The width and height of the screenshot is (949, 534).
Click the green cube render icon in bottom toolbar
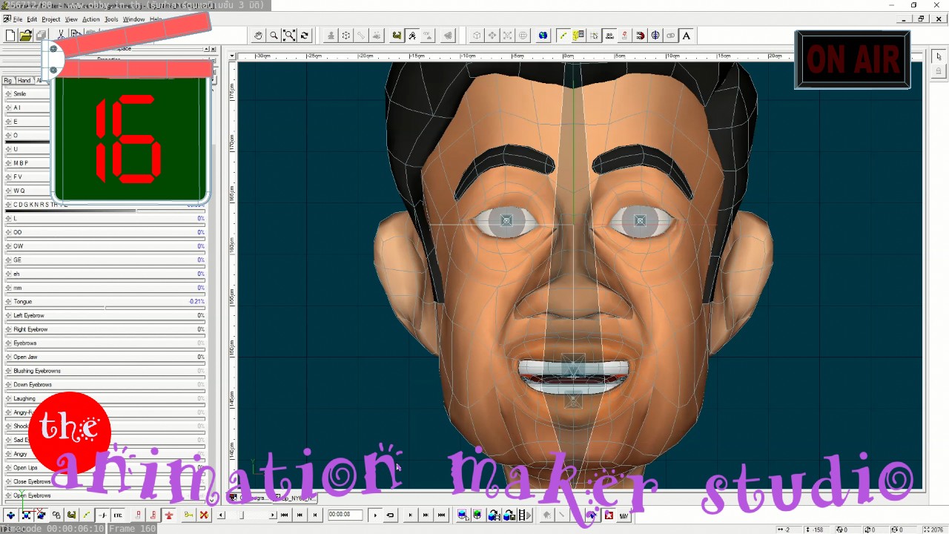[x=477, y=515]
